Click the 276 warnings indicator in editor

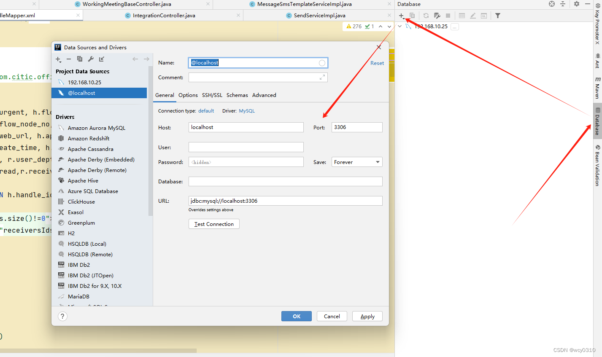[x=354, y=26]
